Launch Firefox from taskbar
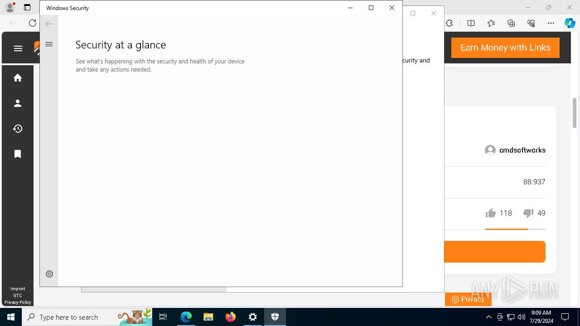 231,317
